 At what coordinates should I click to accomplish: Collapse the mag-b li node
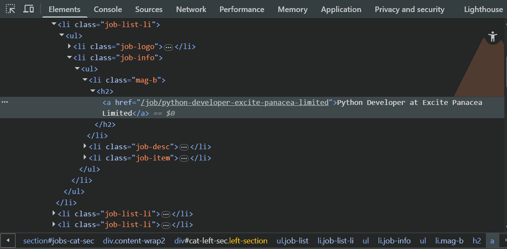click(85, 80)
